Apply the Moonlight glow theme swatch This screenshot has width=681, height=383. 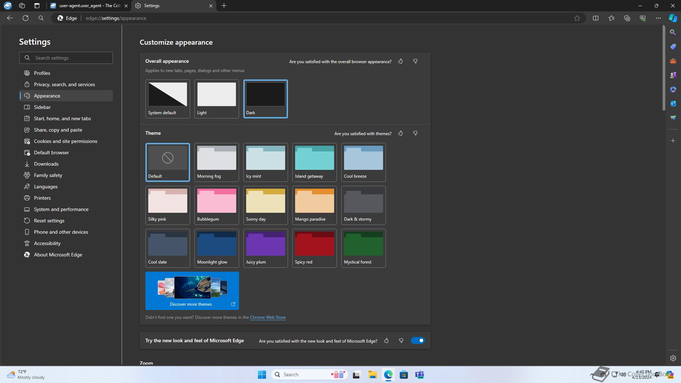[217, 248]
